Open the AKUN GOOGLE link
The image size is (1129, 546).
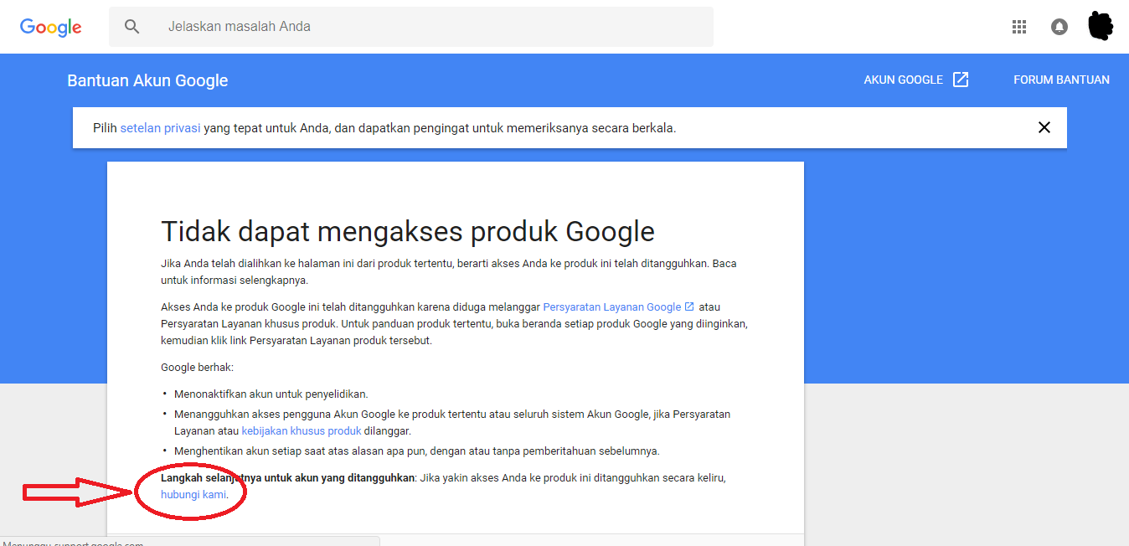pos(903,80)
